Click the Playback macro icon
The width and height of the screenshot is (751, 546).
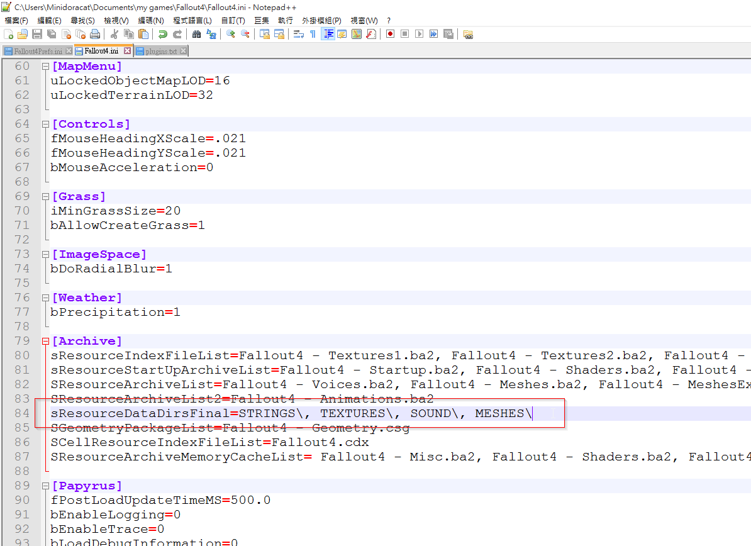point(419,34)
